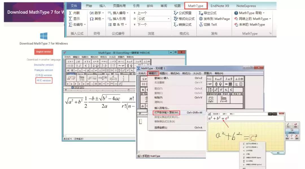Switch to the EndNote X9 tab

coord(220,6)
